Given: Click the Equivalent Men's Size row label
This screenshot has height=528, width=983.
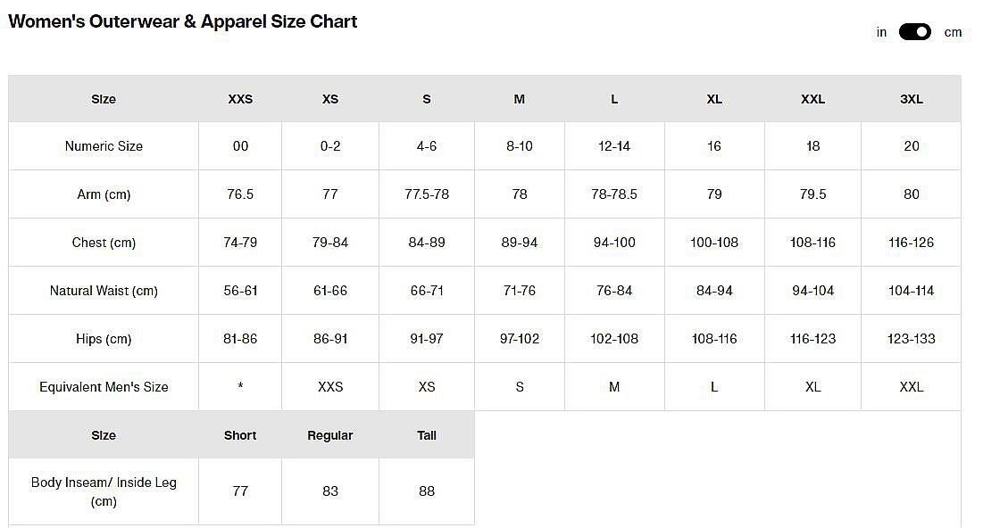Looking at the screenshot, I should 104,387.
